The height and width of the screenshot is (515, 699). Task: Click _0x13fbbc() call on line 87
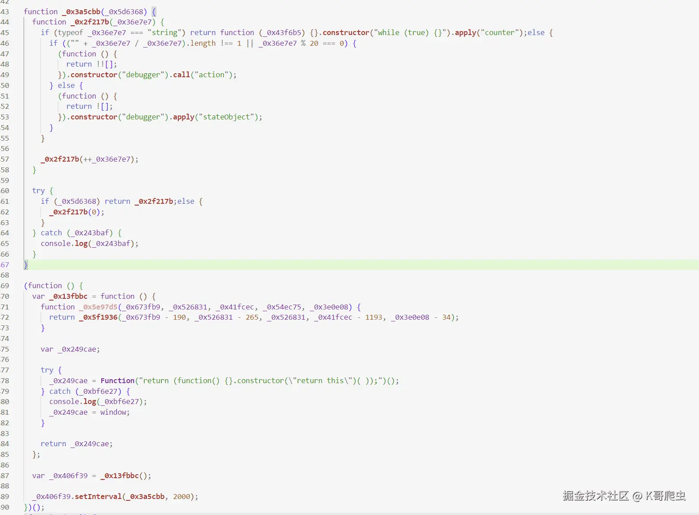click(124, 475)
